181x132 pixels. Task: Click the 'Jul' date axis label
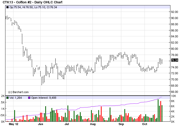(x=67, y=124)
